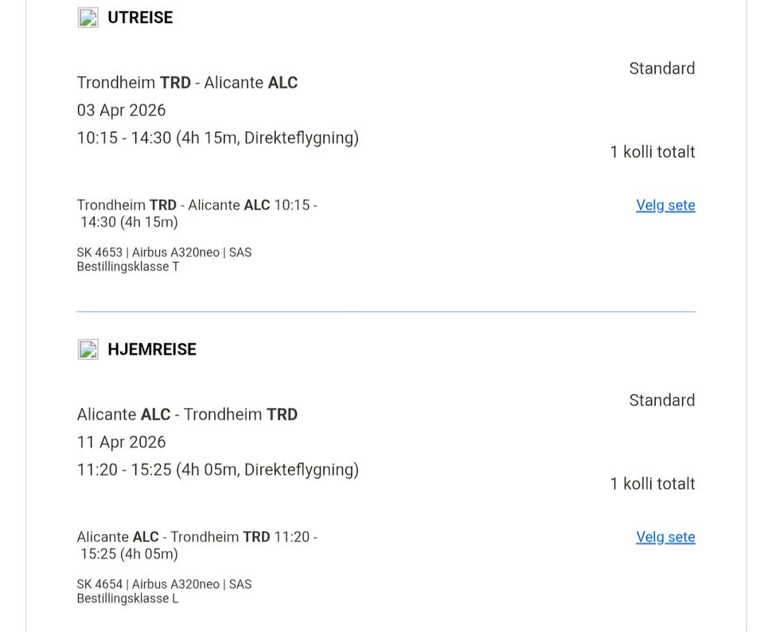This screenshot has height=632, width=764.
Task: Click the 03 Apr 2026 departure date
Action: pos(121,111)
